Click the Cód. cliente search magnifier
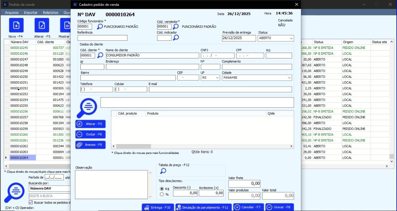Viewport: 397px width, 211px height. [x=100, y=55]
